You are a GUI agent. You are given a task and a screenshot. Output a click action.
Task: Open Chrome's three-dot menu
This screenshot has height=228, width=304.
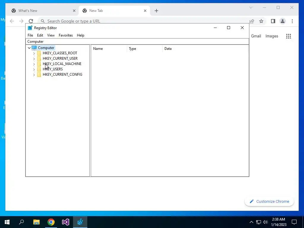click(292, 21)
